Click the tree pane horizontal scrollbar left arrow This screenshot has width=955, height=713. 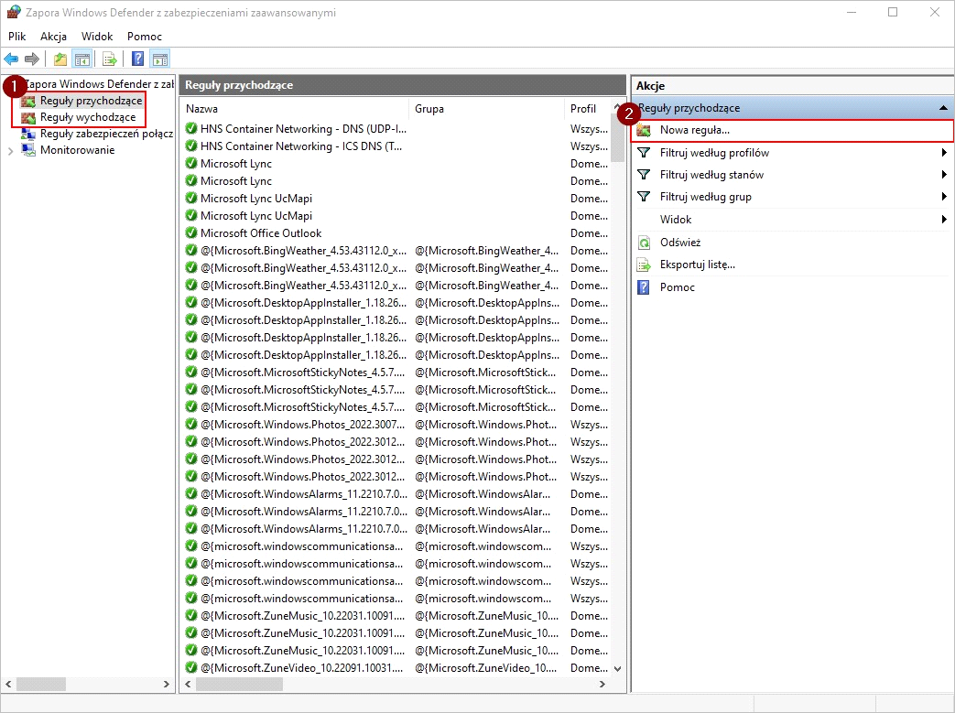coord(8,685)
